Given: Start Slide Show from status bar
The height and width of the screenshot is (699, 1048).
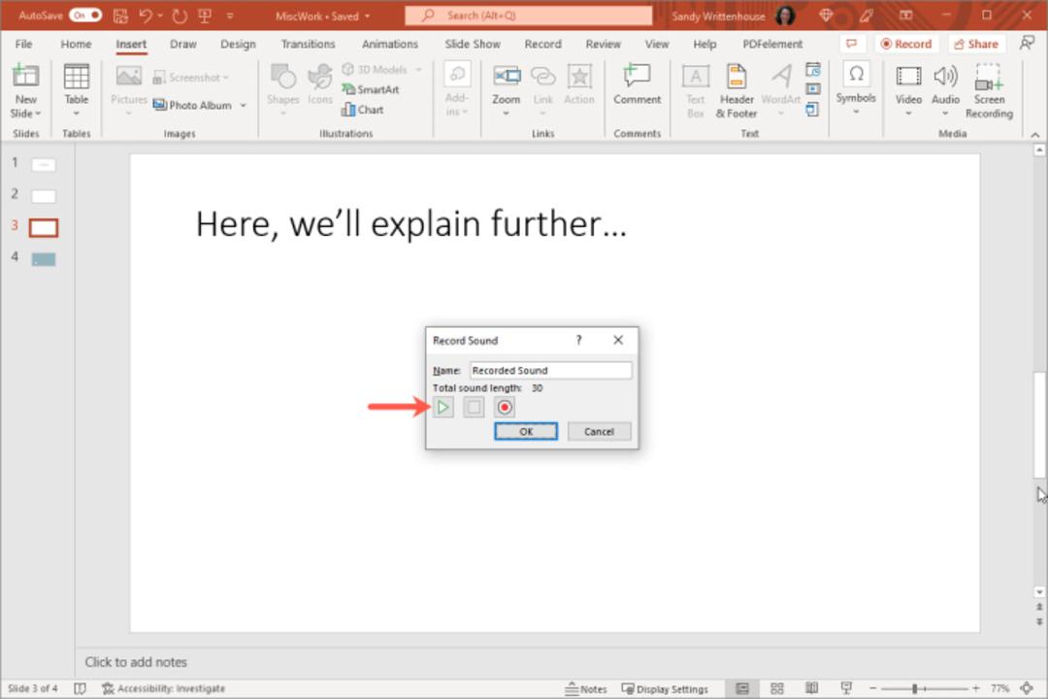Looking at the screenshot, I should pos(846,688).
